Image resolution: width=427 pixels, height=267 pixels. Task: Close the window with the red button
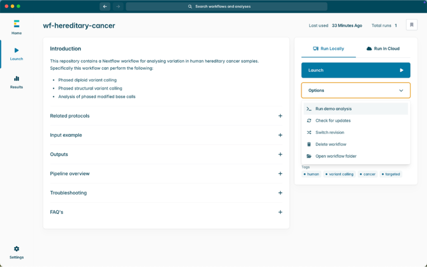click(x=7, y=6)
